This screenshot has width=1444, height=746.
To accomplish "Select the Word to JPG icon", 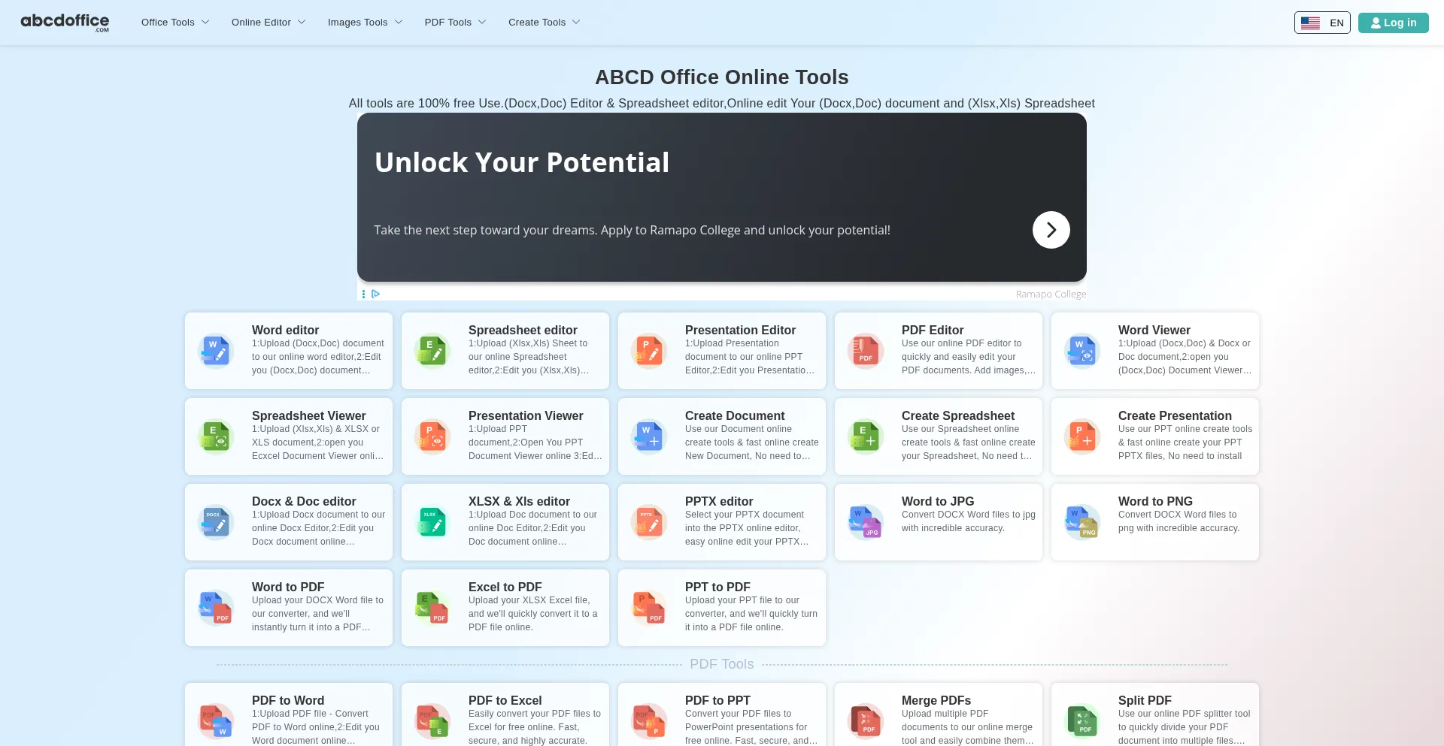I will pyautogui.click(x=866, y=522).
